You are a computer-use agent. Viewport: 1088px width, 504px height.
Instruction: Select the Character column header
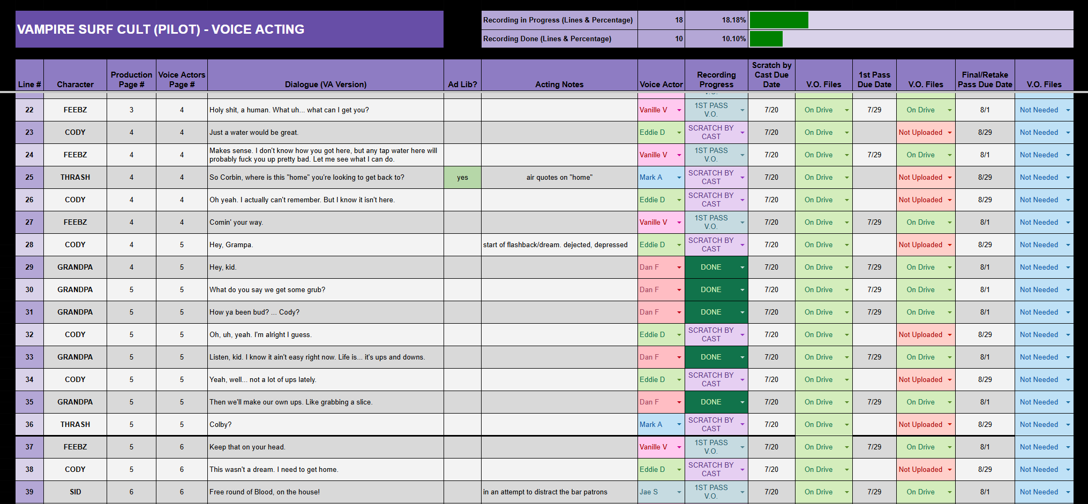pos(75,75)
